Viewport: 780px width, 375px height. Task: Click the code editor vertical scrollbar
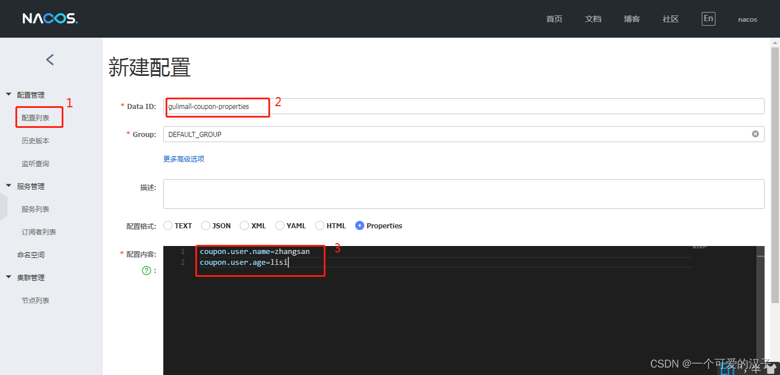click(x=761, y=311)
